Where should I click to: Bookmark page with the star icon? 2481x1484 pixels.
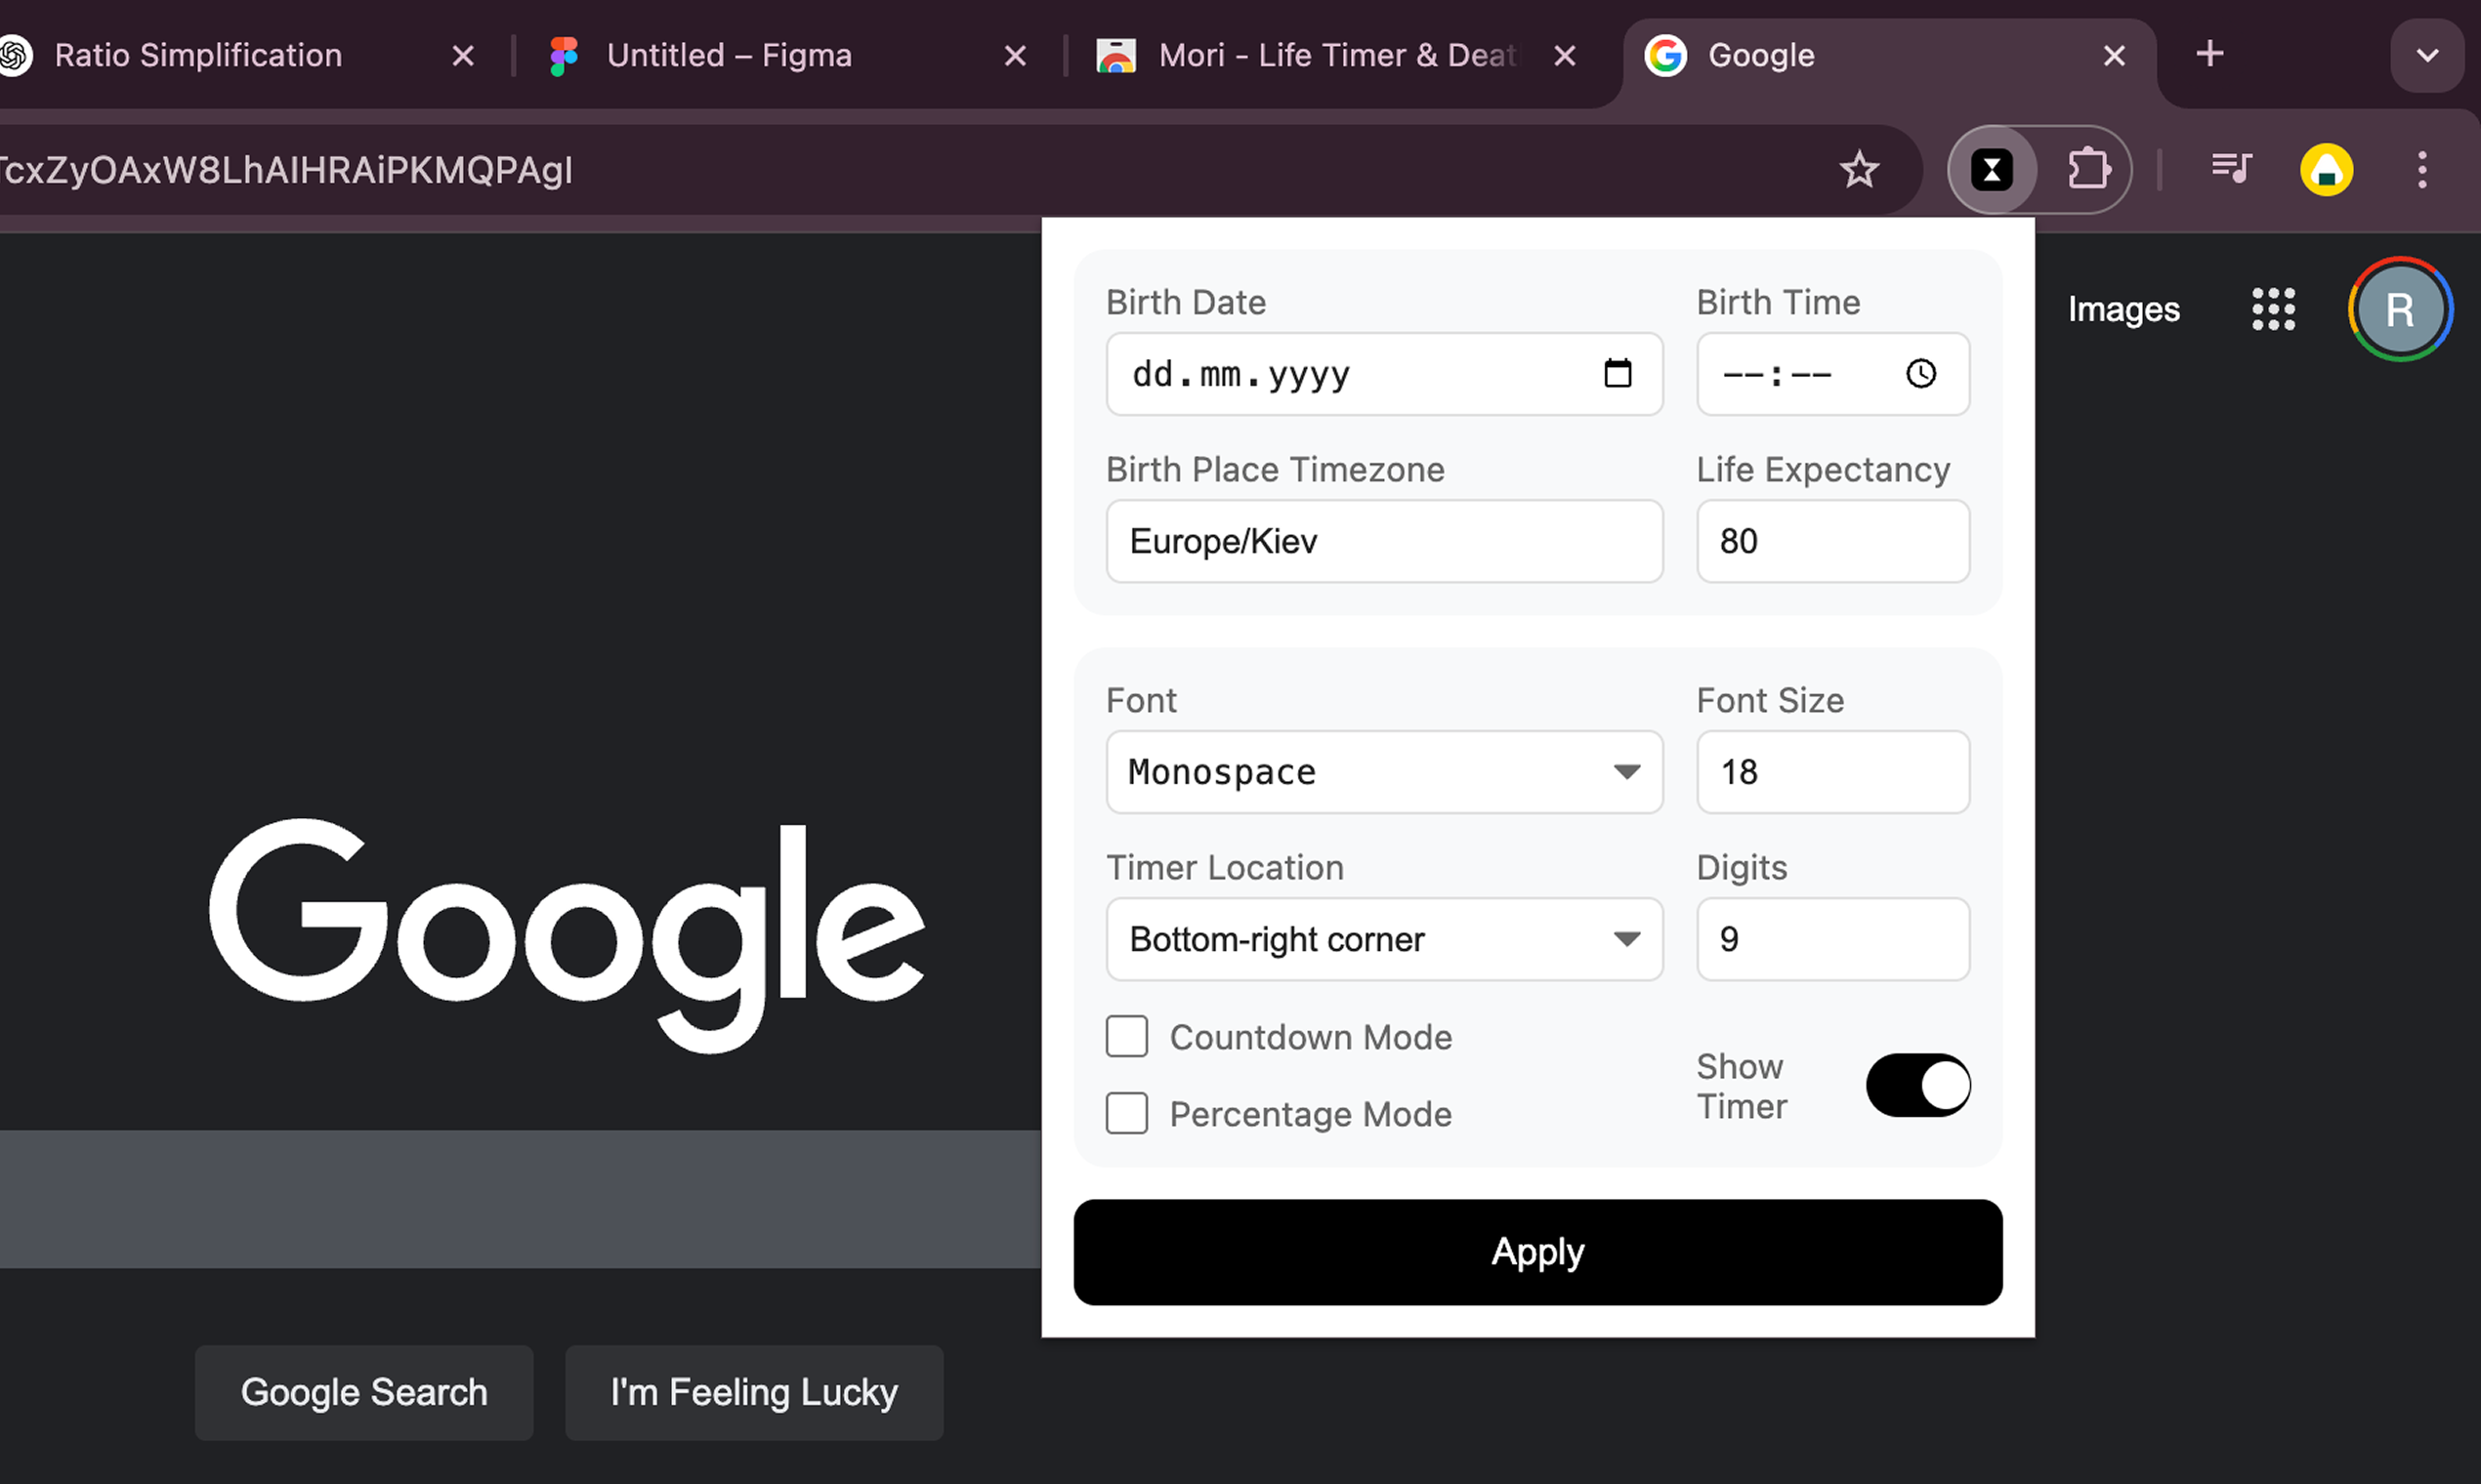tap(1859, 169)
